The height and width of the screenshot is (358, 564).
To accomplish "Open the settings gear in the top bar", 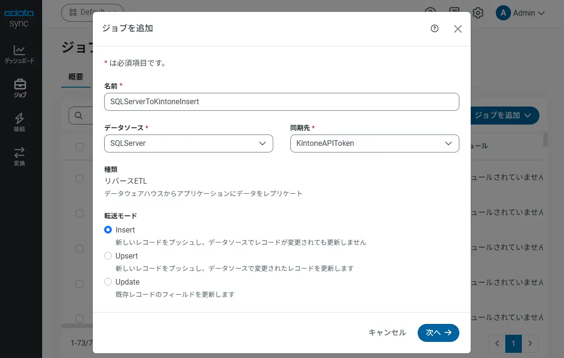I will click(478, 13).
